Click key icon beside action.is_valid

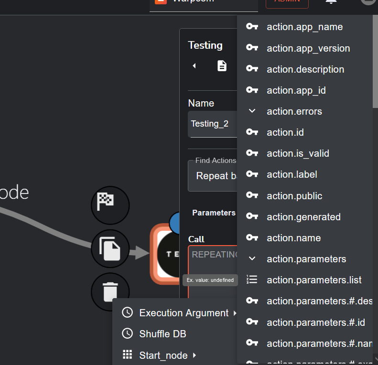(x=252, y=153)
